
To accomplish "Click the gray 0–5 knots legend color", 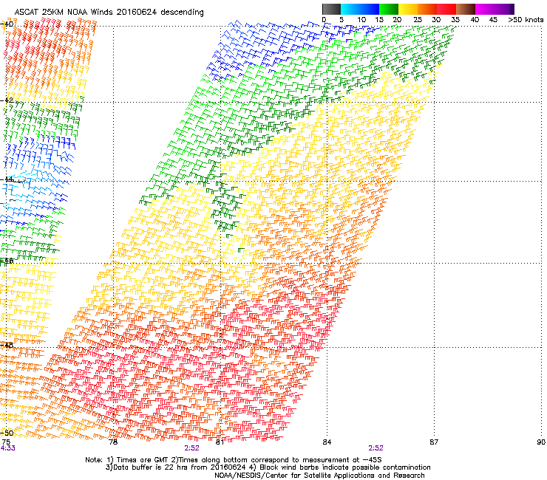I will pos(331,9).
